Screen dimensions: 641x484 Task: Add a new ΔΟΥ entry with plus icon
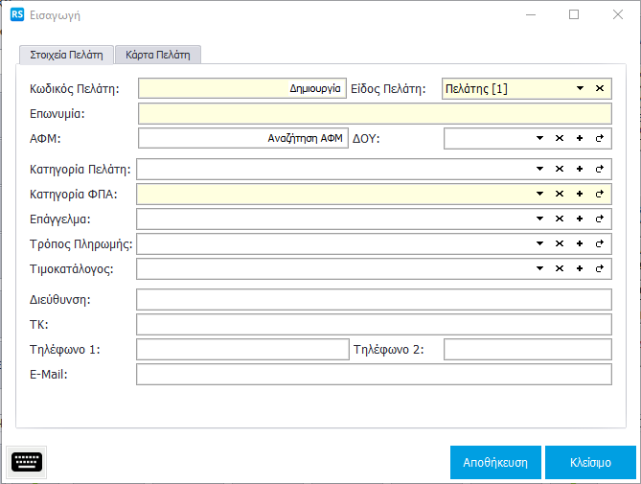tap(580, 139)
